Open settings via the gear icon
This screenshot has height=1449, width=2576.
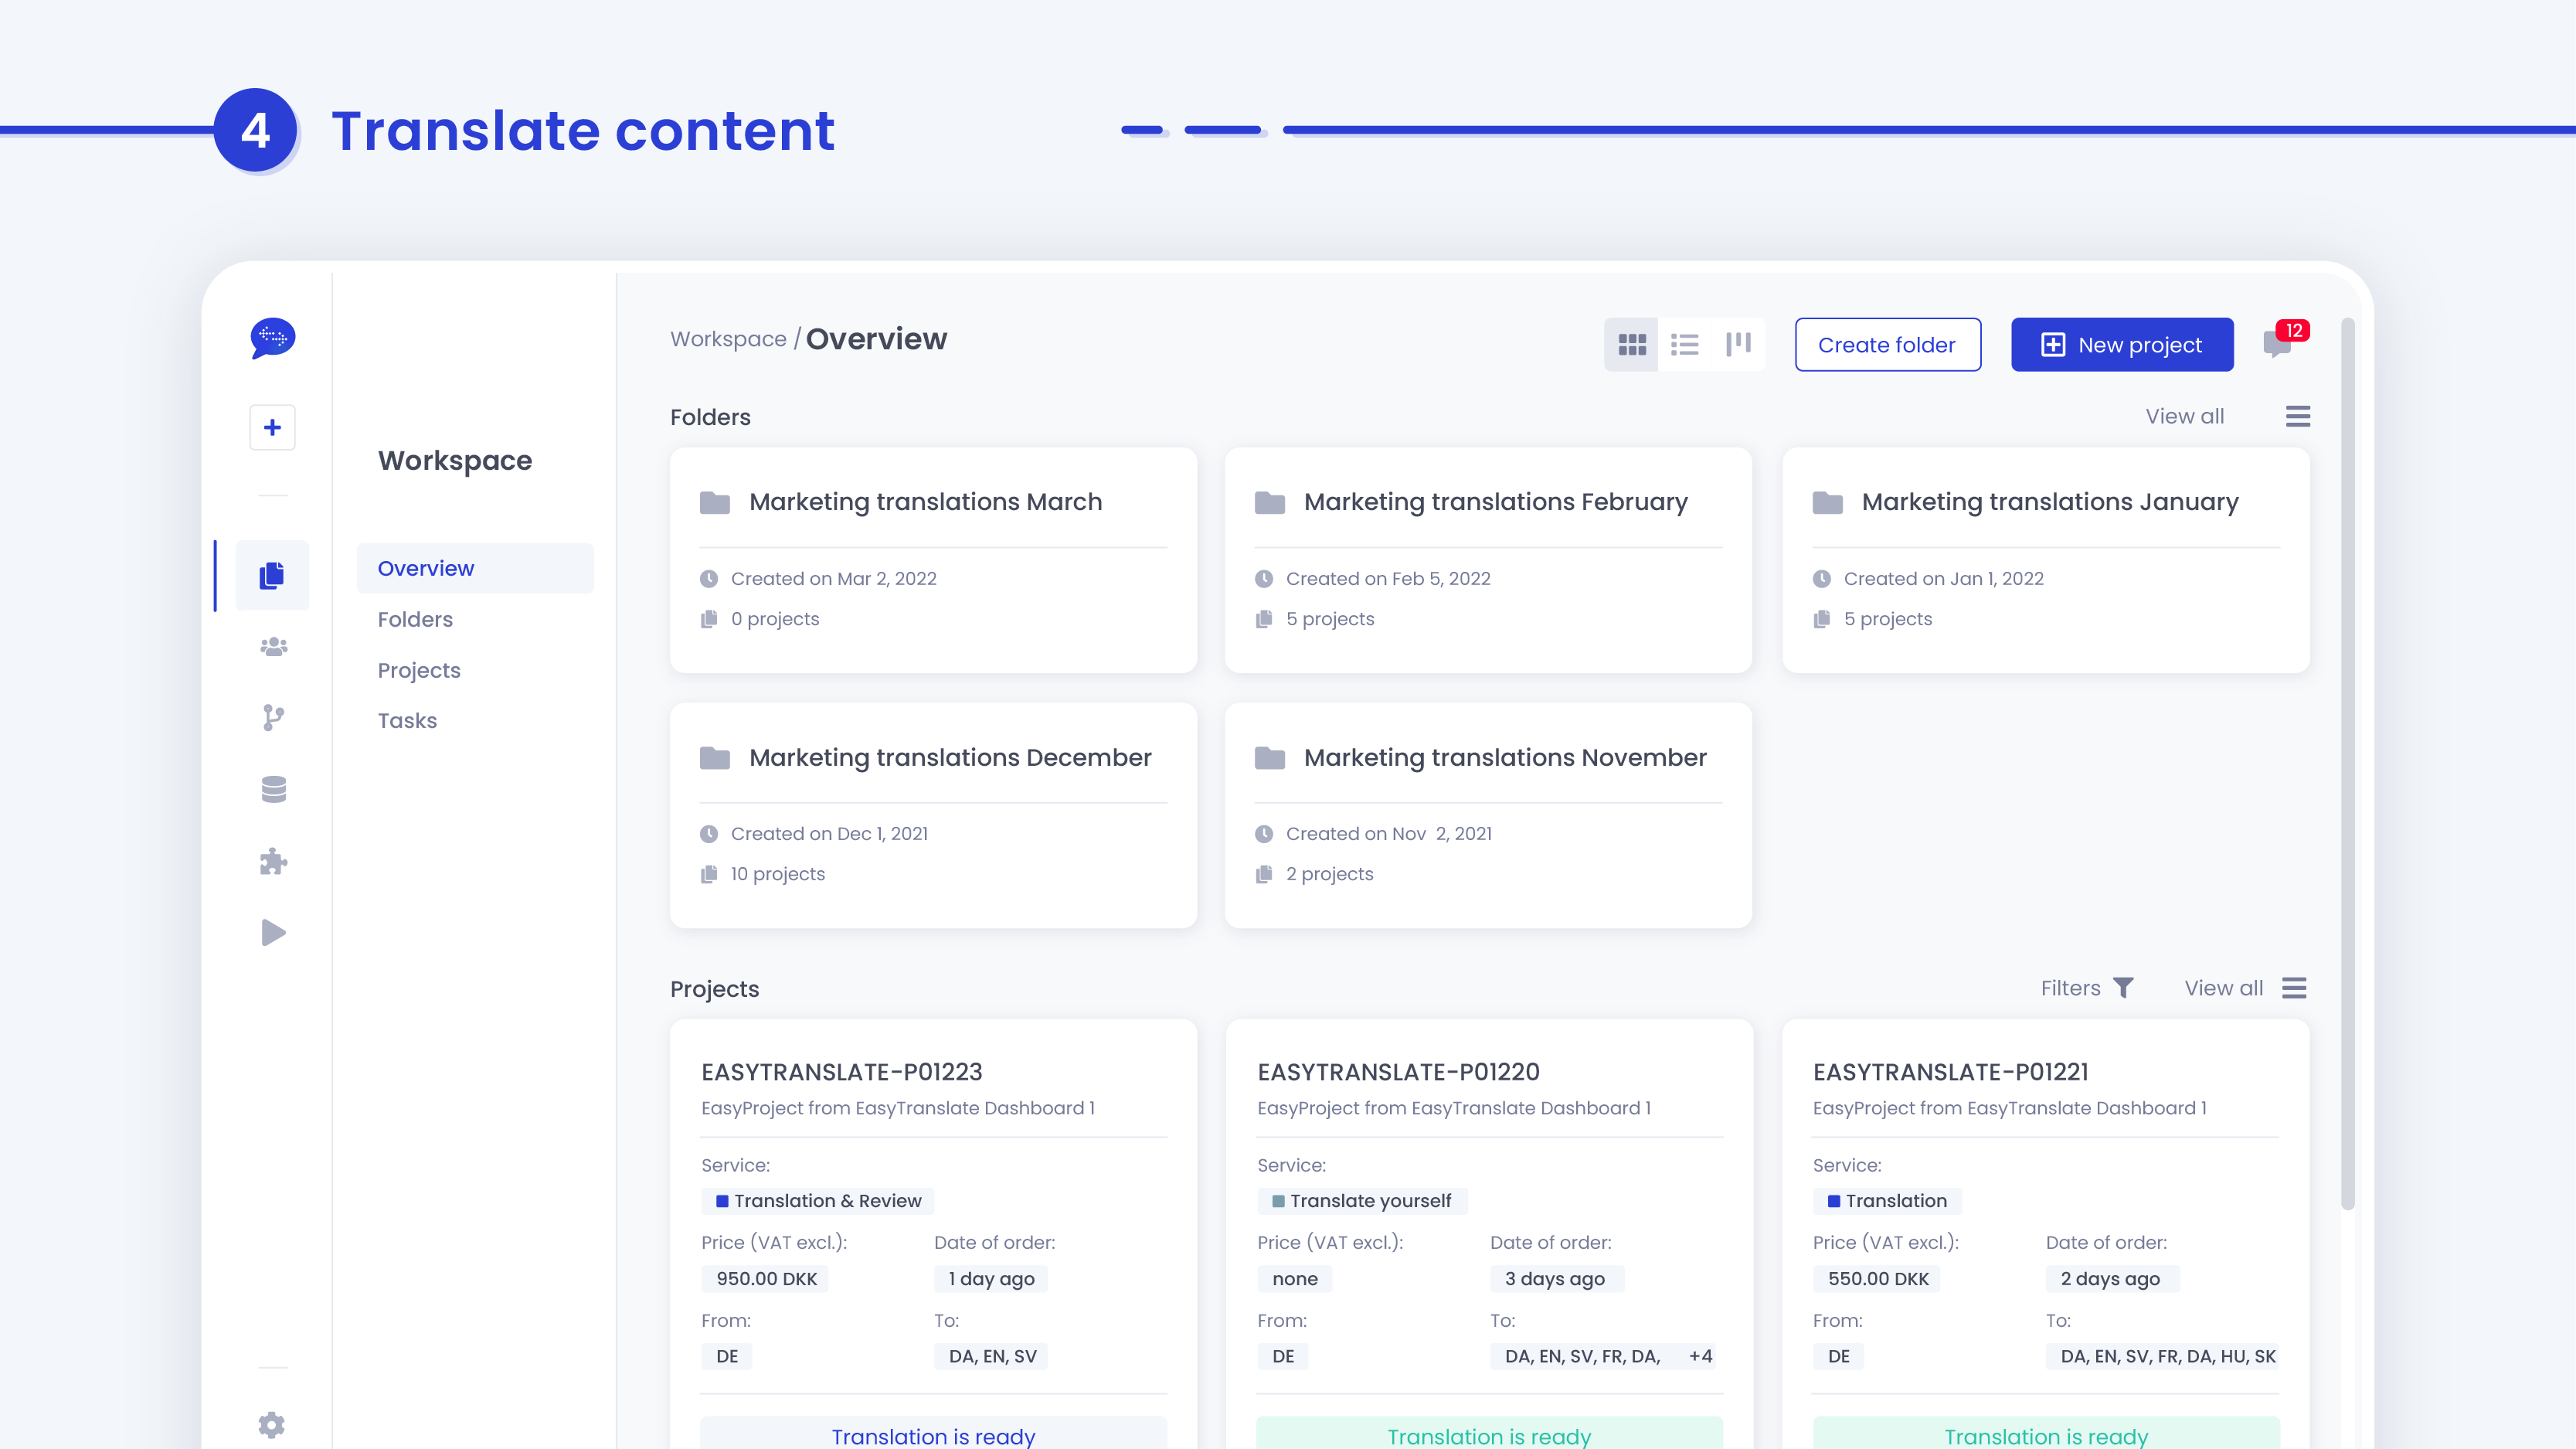[272, 1424]
